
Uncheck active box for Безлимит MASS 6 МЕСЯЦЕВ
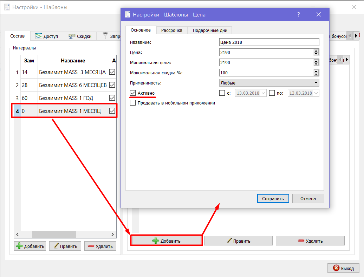click(x=112, y=85)
